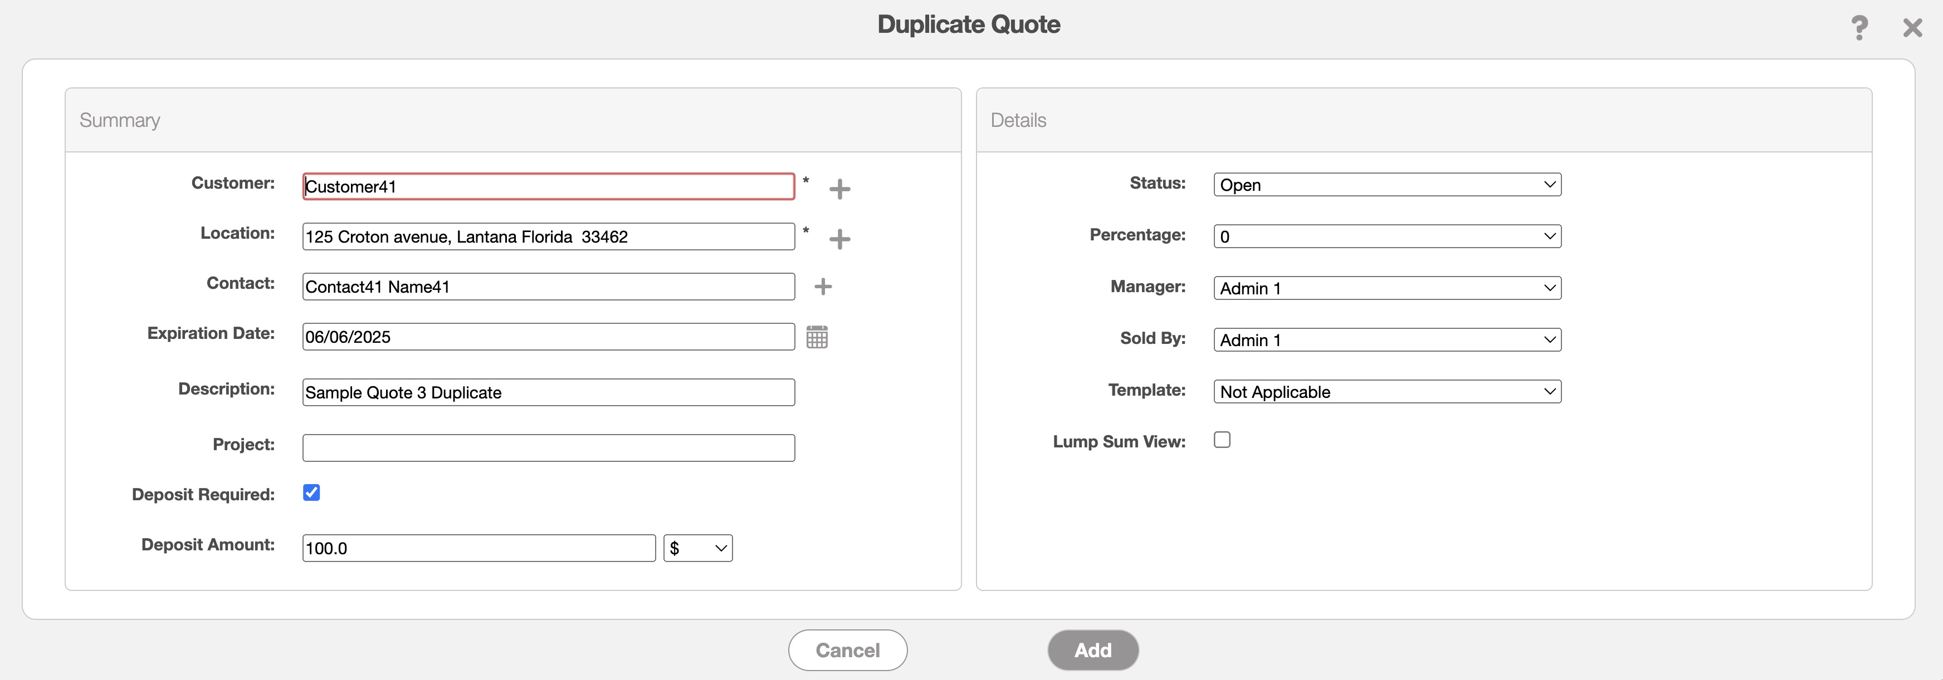This screenshot has width=1943, height=680.
Task: Click the plus icon next to Customer
Action: coord(839,189)
